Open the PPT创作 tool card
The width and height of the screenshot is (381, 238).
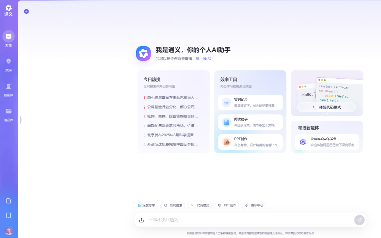[x=250, y=142]
